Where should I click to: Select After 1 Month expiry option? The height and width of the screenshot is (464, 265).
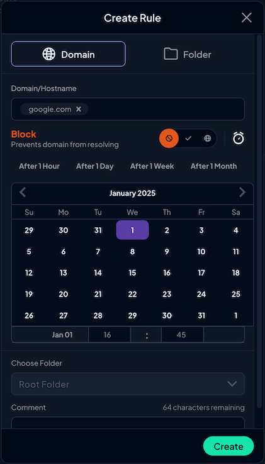(213, 166)
